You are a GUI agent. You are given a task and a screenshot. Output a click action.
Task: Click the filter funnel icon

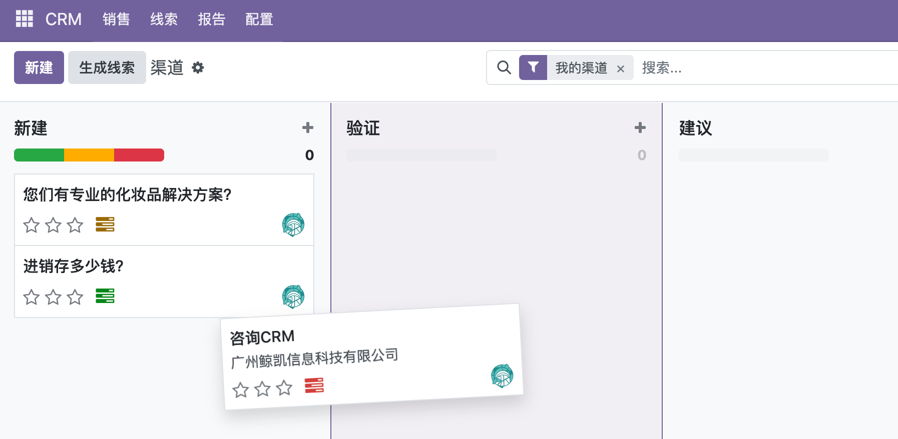[533, 67]
